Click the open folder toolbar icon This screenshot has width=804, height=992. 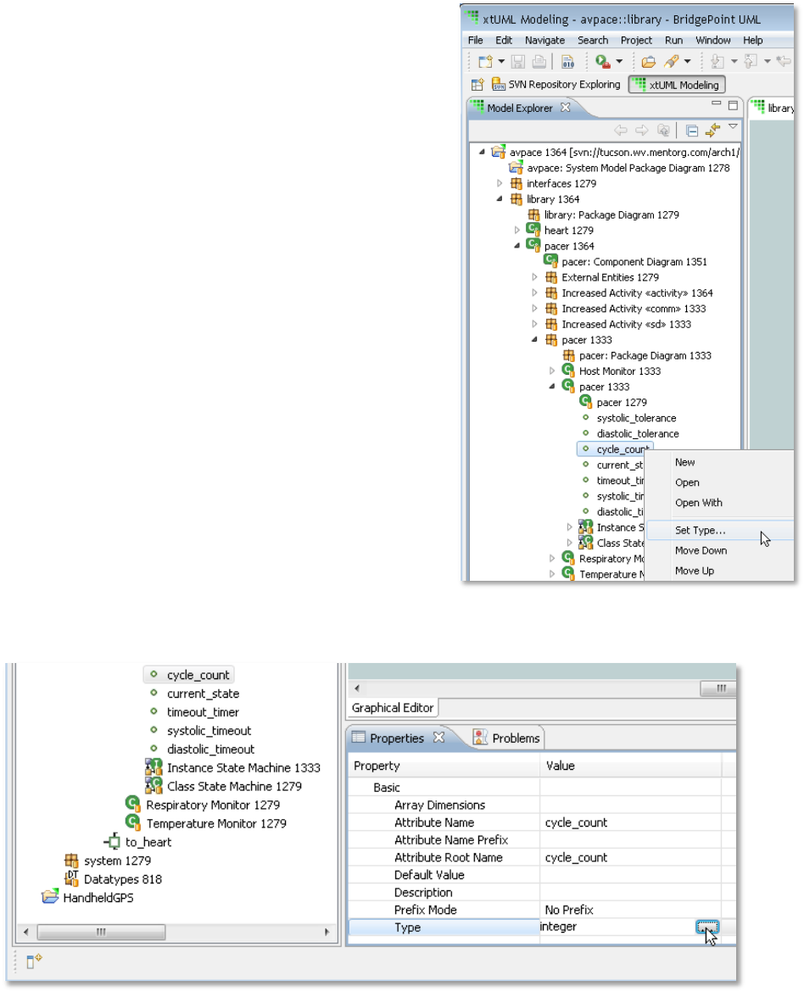pos(648,61)
